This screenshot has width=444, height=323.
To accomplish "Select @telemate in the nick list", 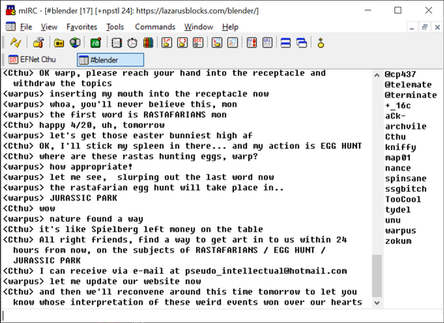I will (408, 85).
